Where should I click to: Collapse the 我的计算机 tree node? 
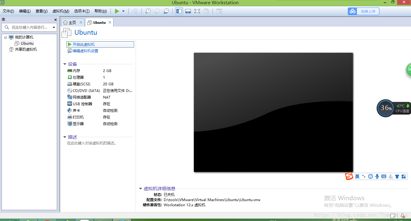pos(5,37)
